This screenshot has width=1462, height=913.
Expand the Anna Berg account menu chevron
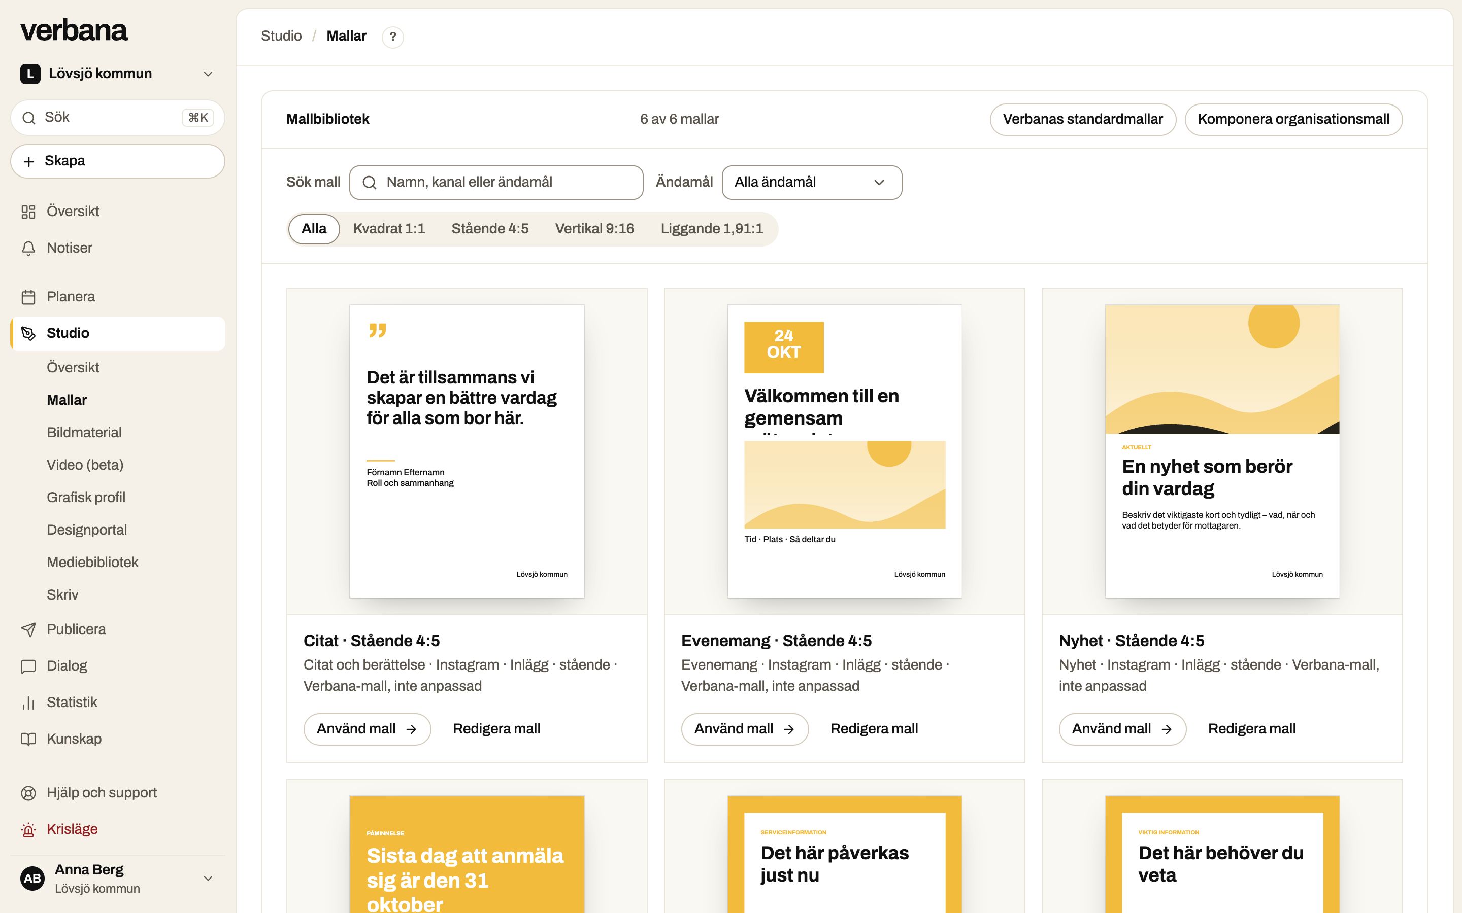pyautogui.click(x=208, y=879)
